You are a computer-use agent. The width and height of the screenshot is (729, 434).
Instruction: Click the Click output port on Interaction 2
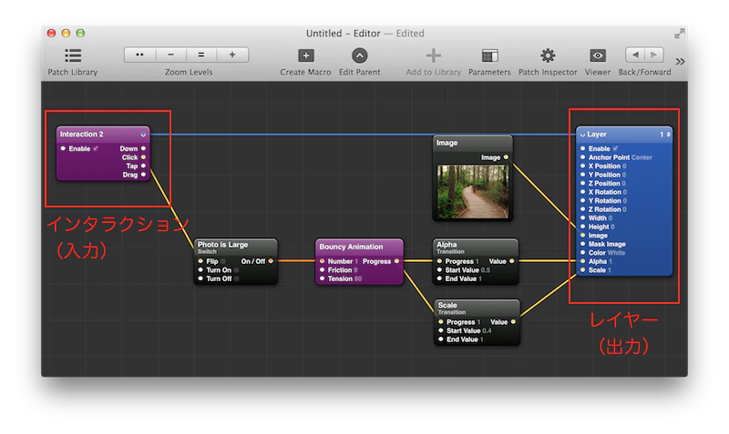[x=143, y=157]
